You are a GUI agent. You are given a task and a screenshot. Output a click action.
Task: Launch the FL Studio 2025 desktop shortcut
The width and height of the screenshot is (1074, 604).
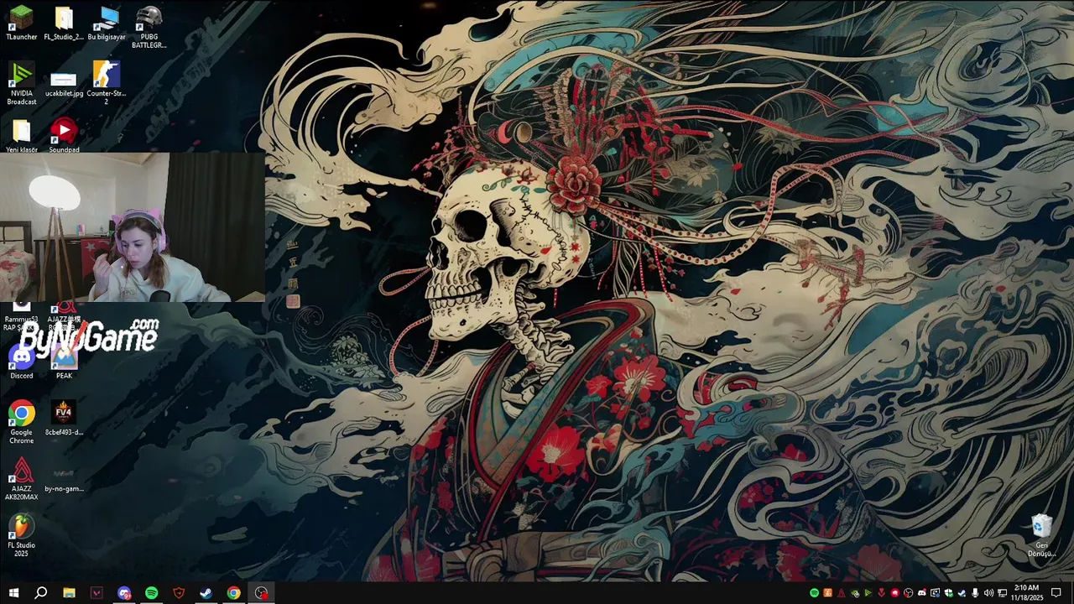22,535
